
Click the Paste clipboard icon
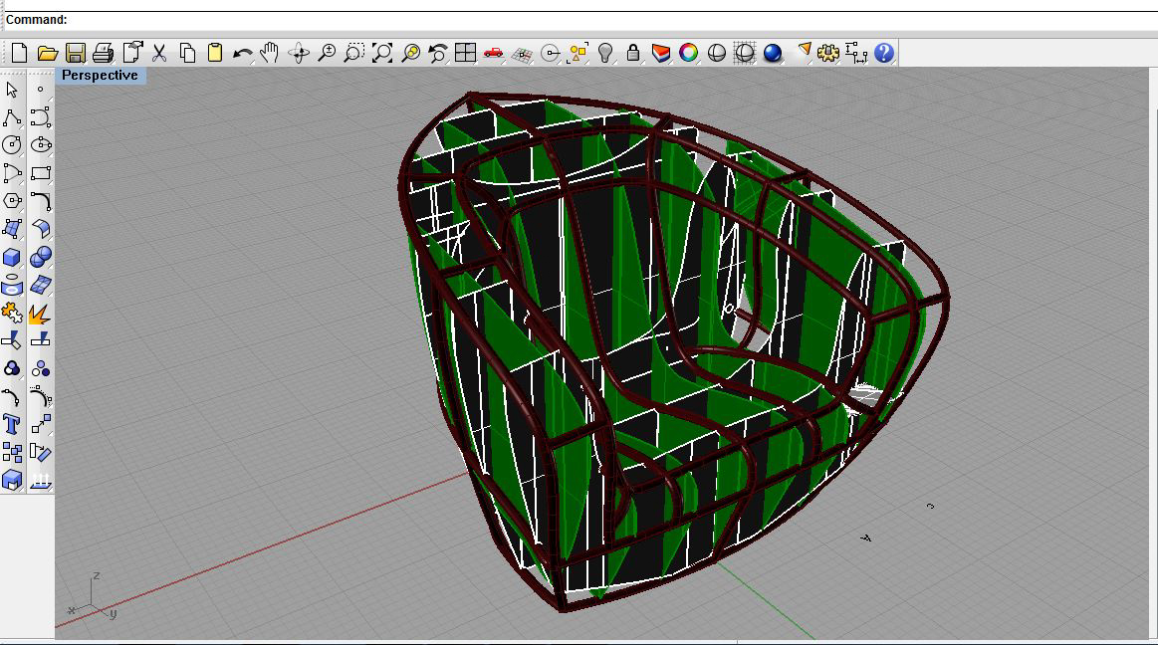tap(215, 53)
